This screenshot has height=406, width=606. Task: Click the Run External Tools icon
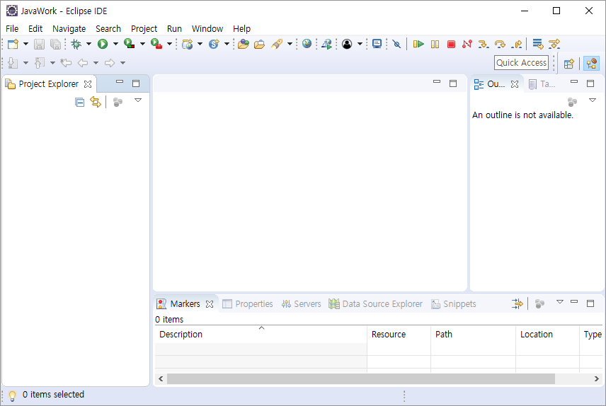pyautogui.click(x=156, y=44)
